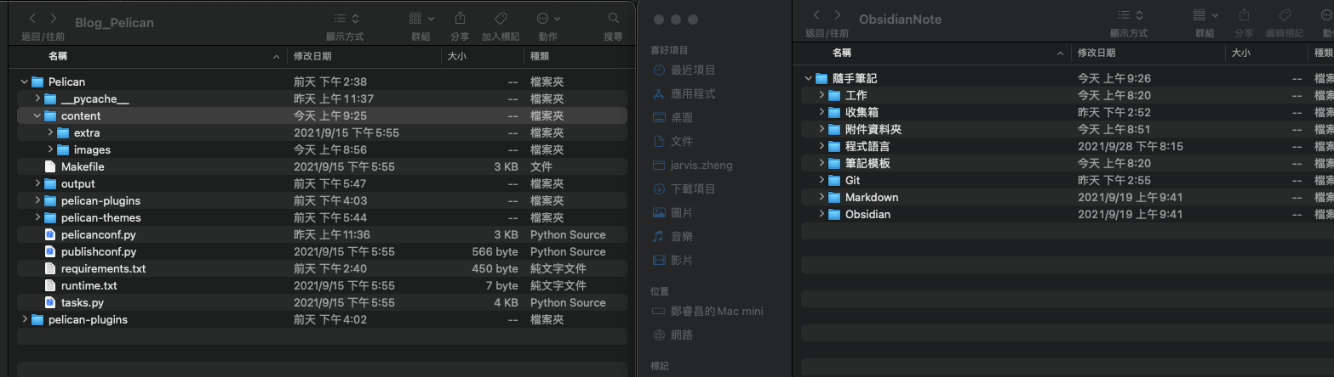
Task: Expand pelican-plugins folder dated 下午 4:02
Action: [24, 320]
